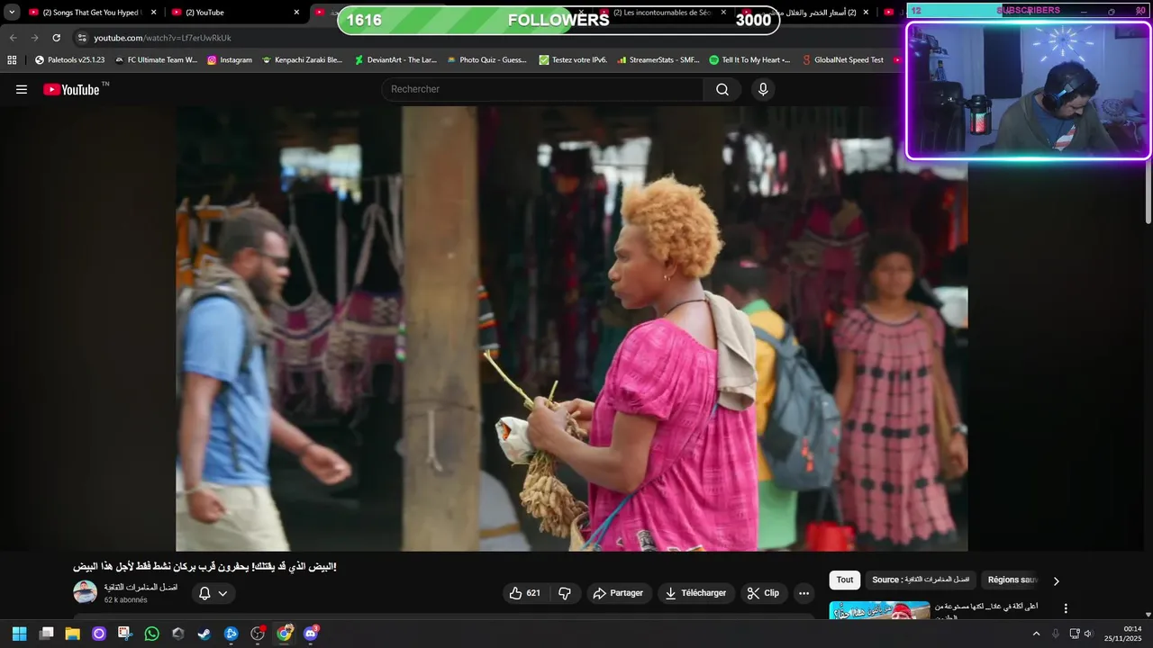Image resolution: width=1153 pixels, height=648 pixels.
Task: Start voice search with the microphone
Action: click(763, 89)
